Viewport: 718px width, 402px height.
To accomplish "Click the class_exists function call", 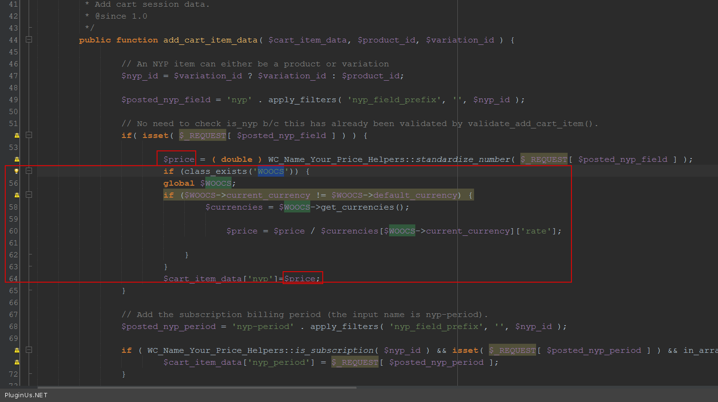I will tap(216, 171).
